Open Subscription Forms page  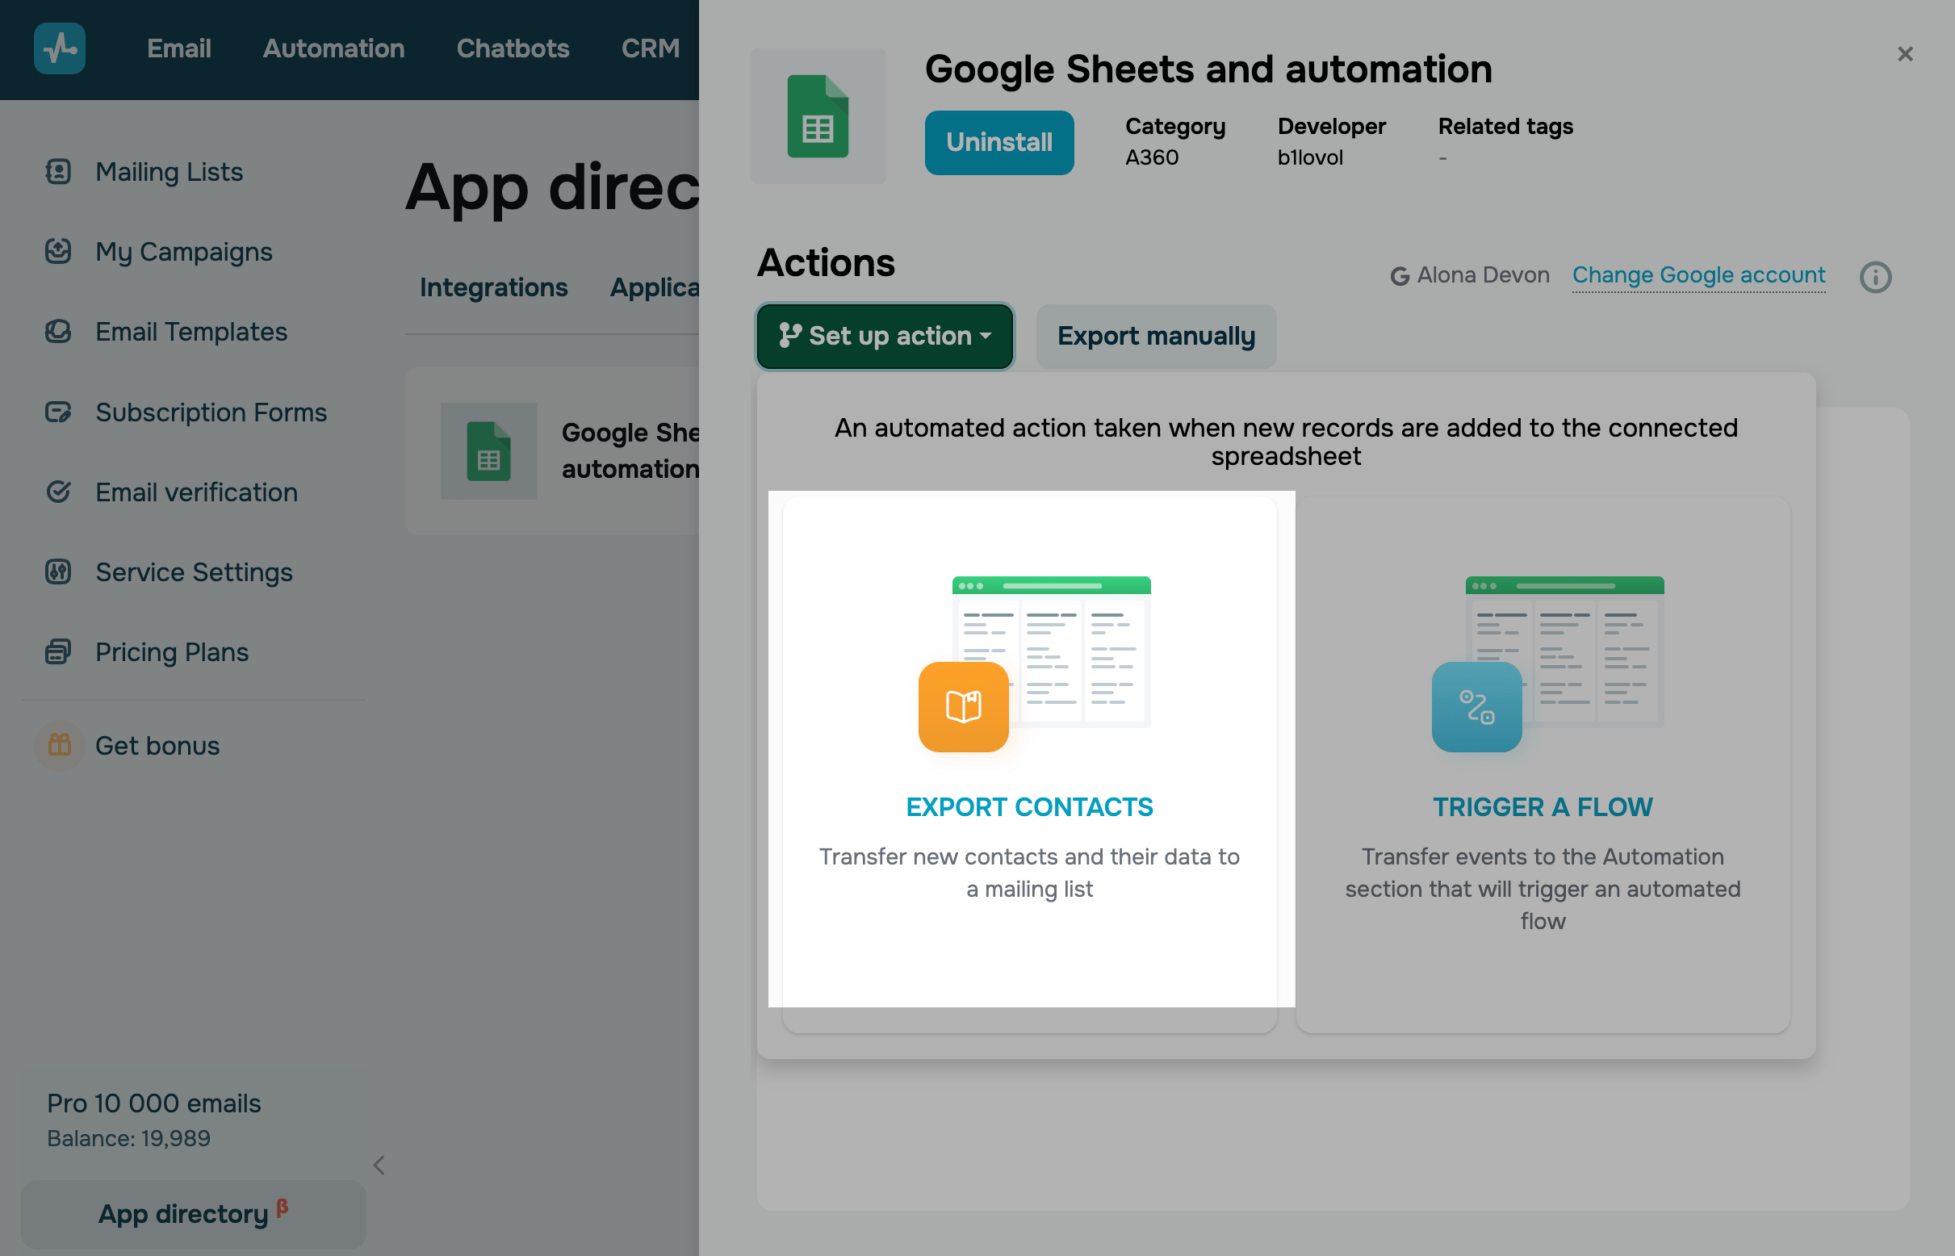[x=211, y=412]
